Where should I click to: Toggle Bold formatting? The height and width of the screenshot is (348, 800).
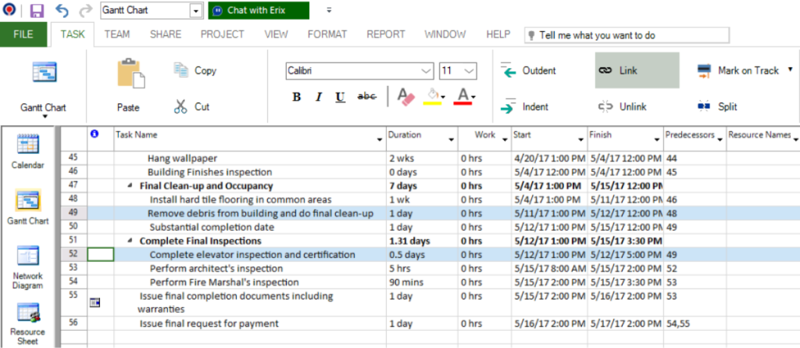coord(296,97)
